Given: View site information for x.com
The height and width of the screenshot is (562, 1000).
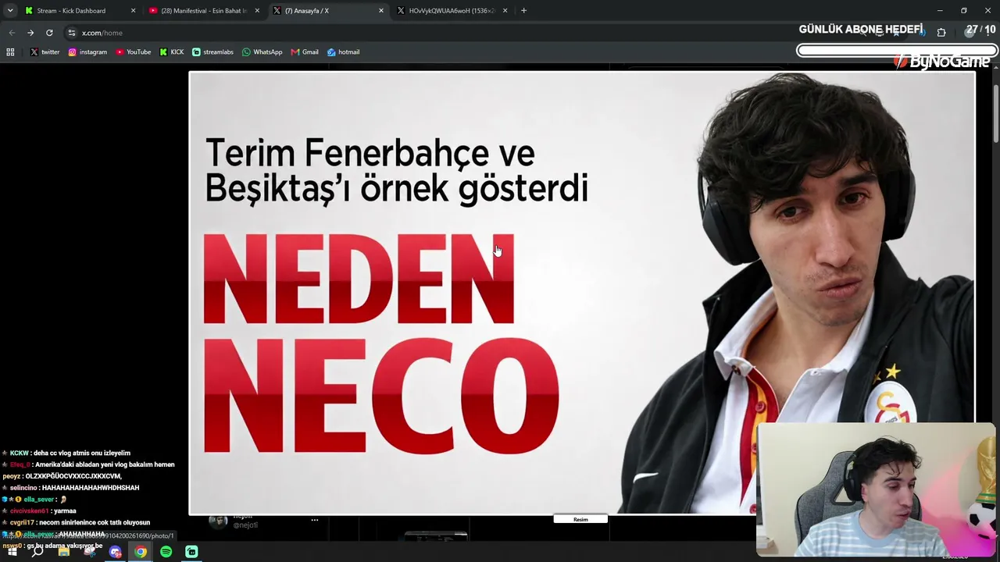Looking at the screenshot, I should tap(72, 33).
